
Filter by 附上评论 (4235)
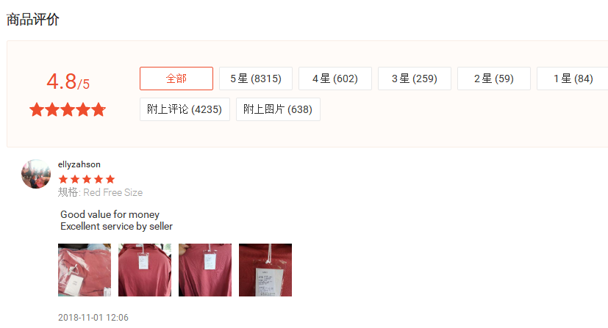coord(185,109)
